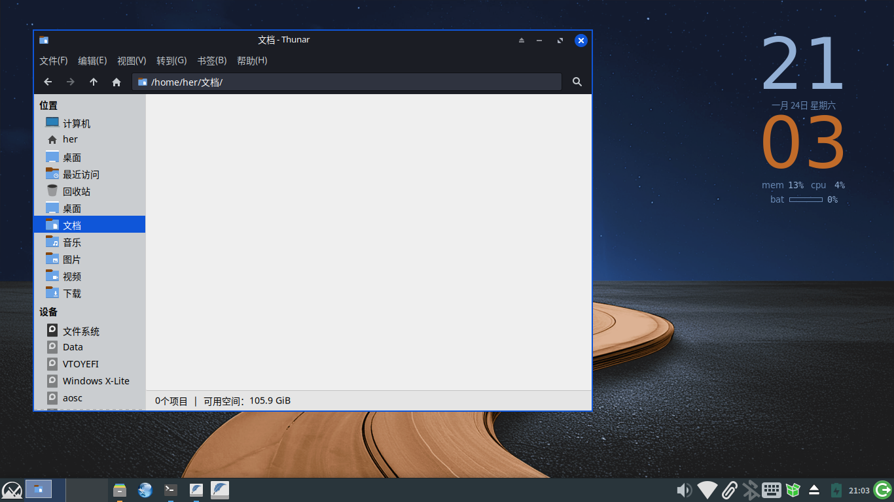This screenshot has height=502, width=894.
Task: Open the terminal from the taskbar
Action: click(170, 490)
